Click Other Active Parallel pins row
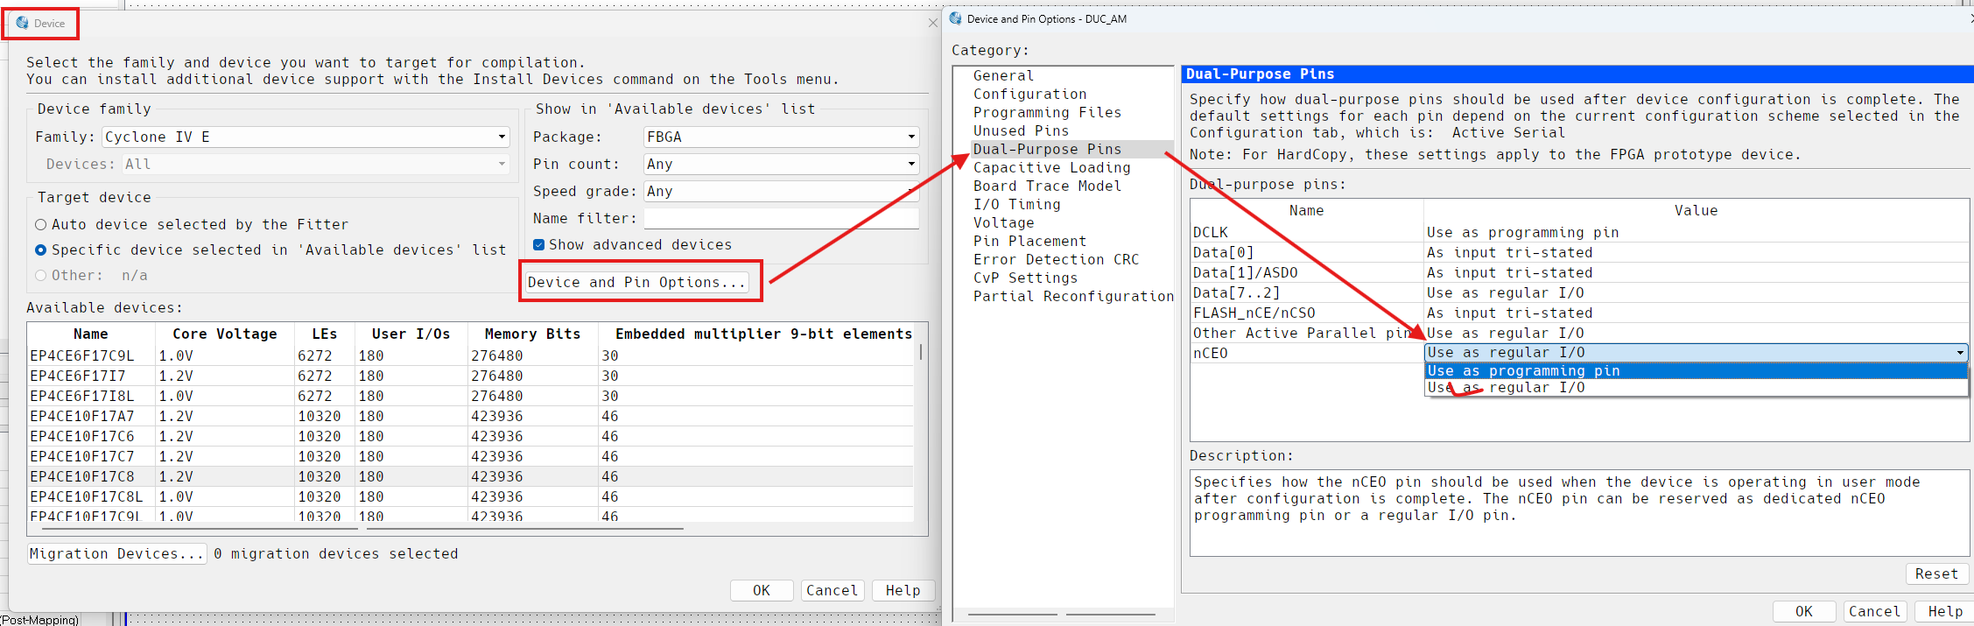Screen dimensions: 1974x626 [1579, 334]
